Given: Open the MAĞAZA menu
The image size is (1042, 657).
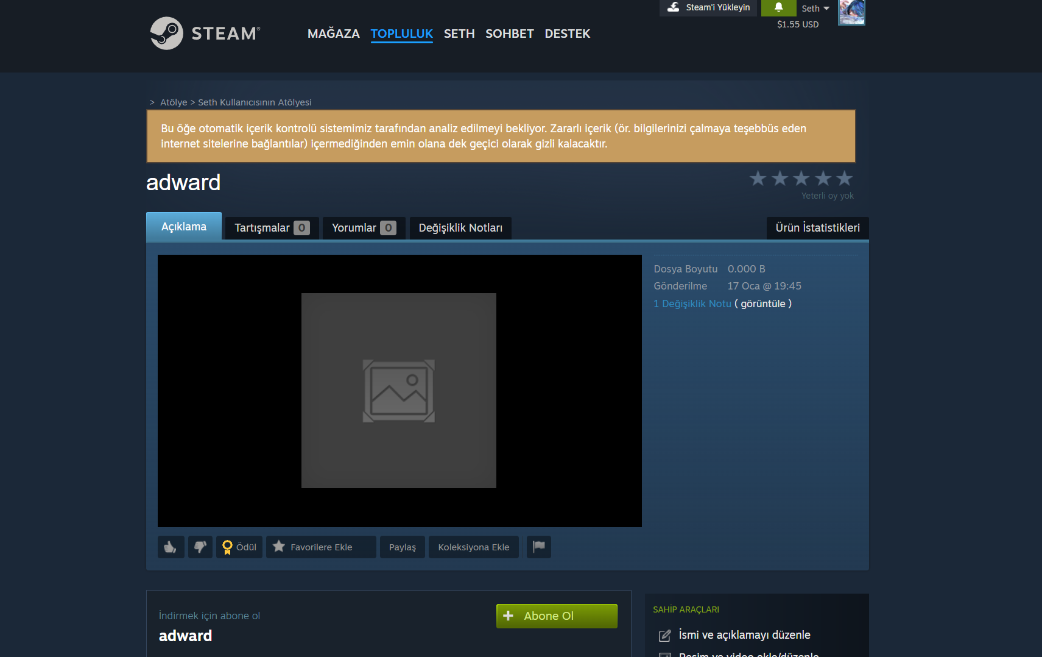Looking at the screenshot, I should 334,34.
